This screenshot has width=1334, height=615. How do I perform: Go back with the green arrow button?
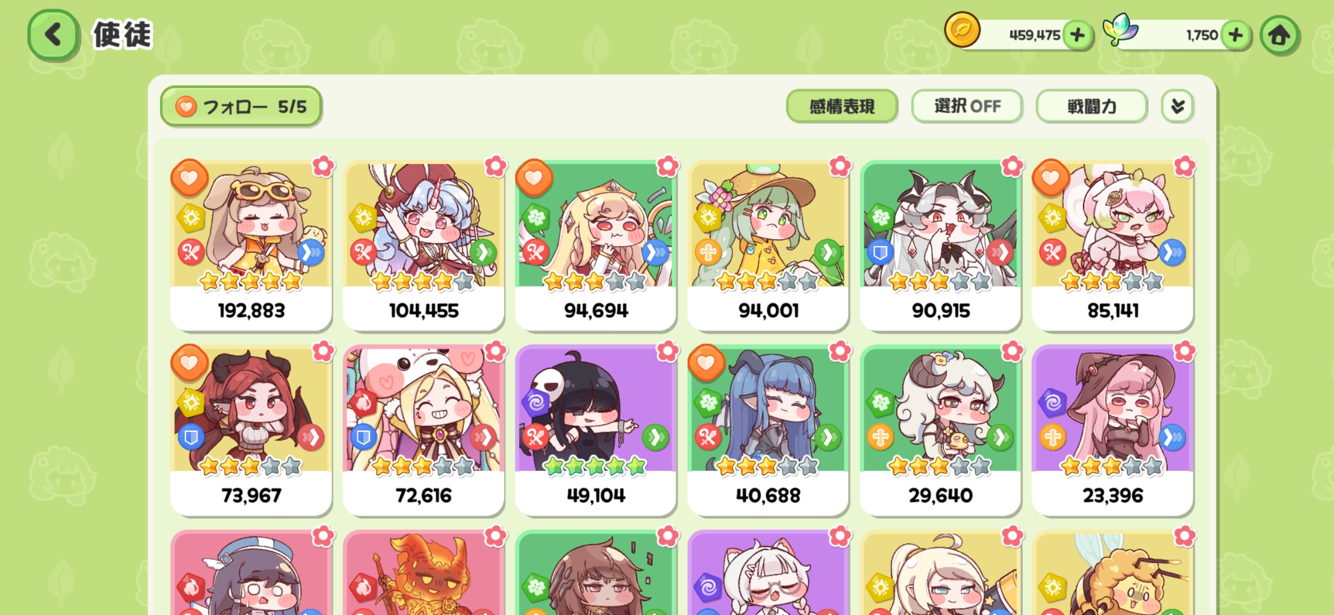tap(53, 35)
